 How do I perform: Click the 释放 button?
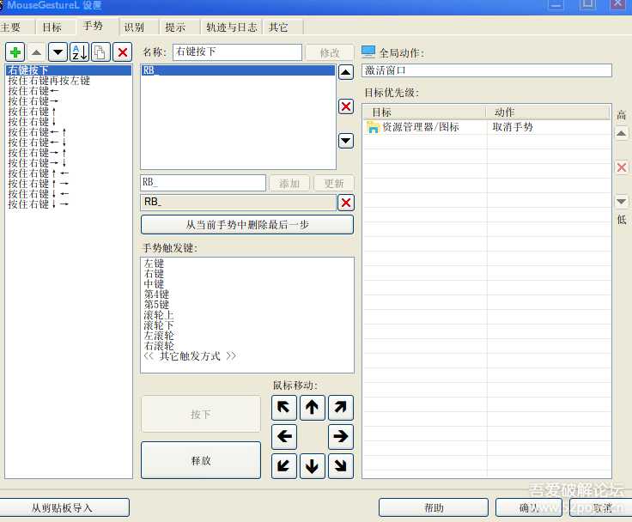coord(201,460)
